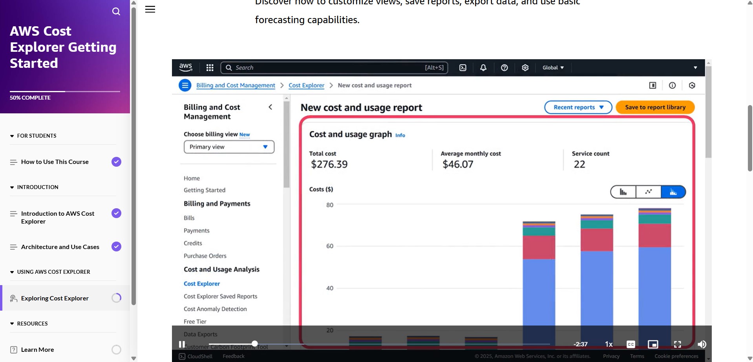Toggle Exploring Cost Explorer progress circle
The width and height of the screenshot is (753, 362).
[116, 298]
